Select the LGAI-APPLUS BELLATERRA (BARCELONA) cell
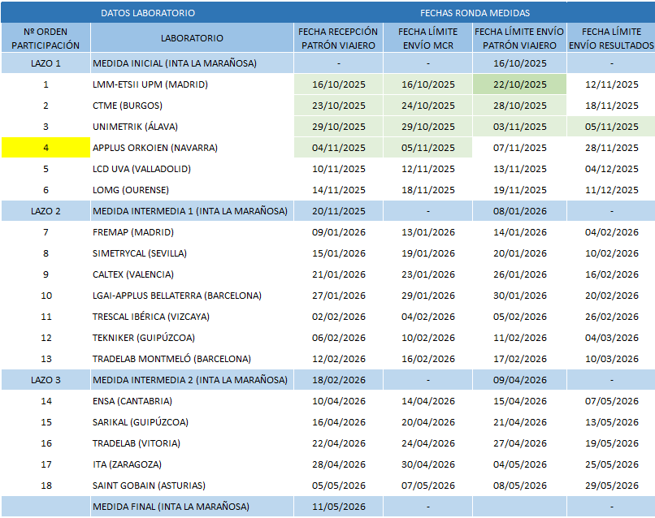 point(177,296)
